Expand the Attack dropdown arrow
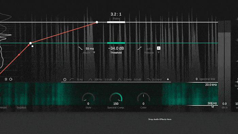 [94, 52]
